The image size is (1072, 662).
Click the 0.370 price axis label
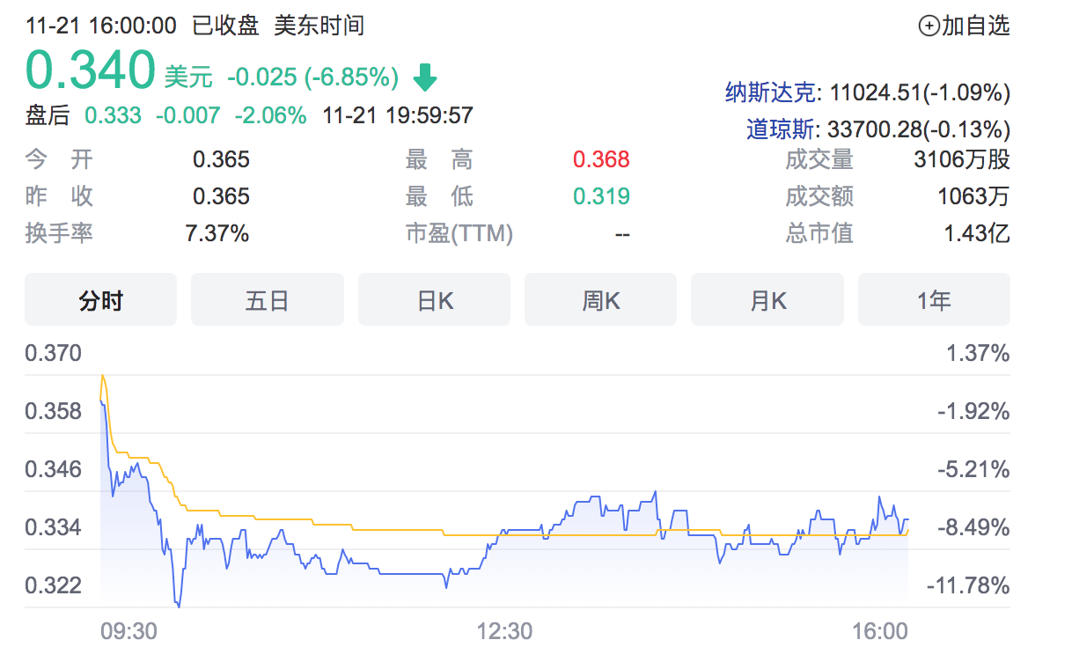coord(53,353)
